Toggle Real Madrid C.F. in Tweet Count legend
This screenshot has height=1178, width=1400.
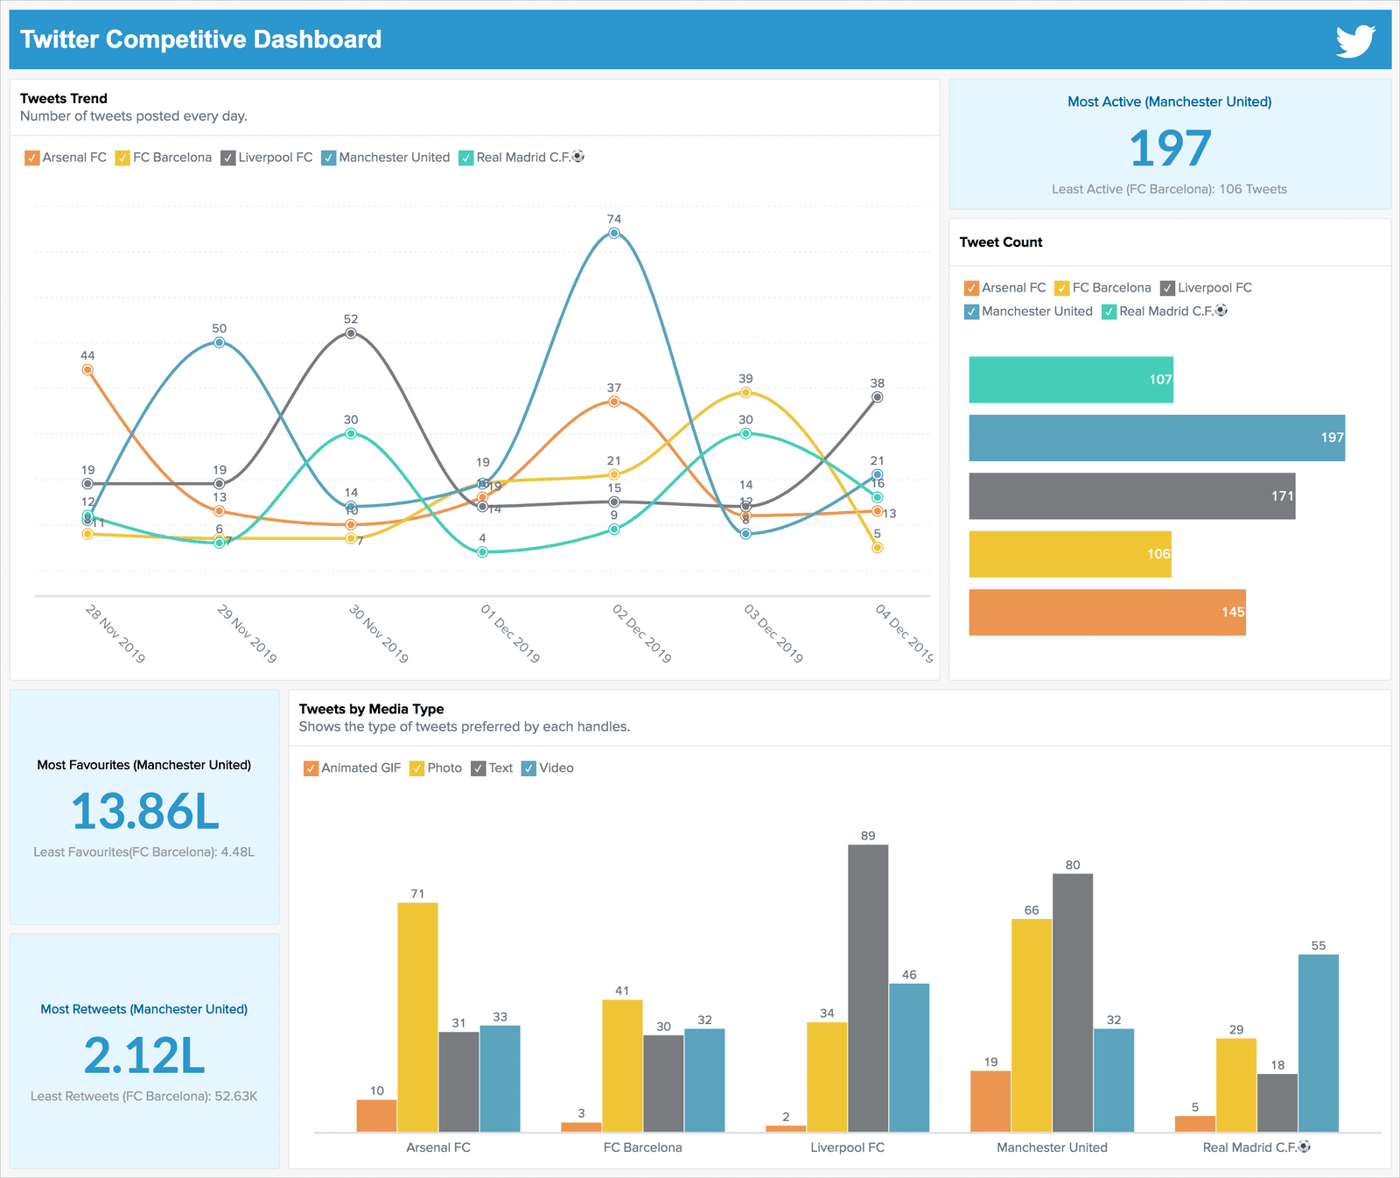click(1109, 312)
